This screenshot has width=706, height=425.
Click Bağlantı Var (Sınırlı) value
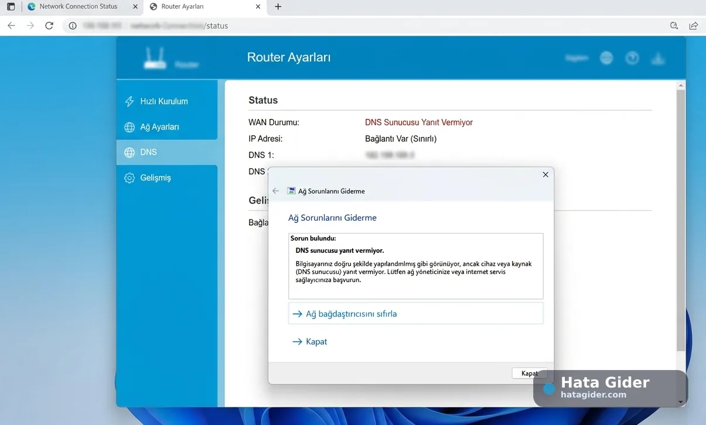[x=401, y=139]
